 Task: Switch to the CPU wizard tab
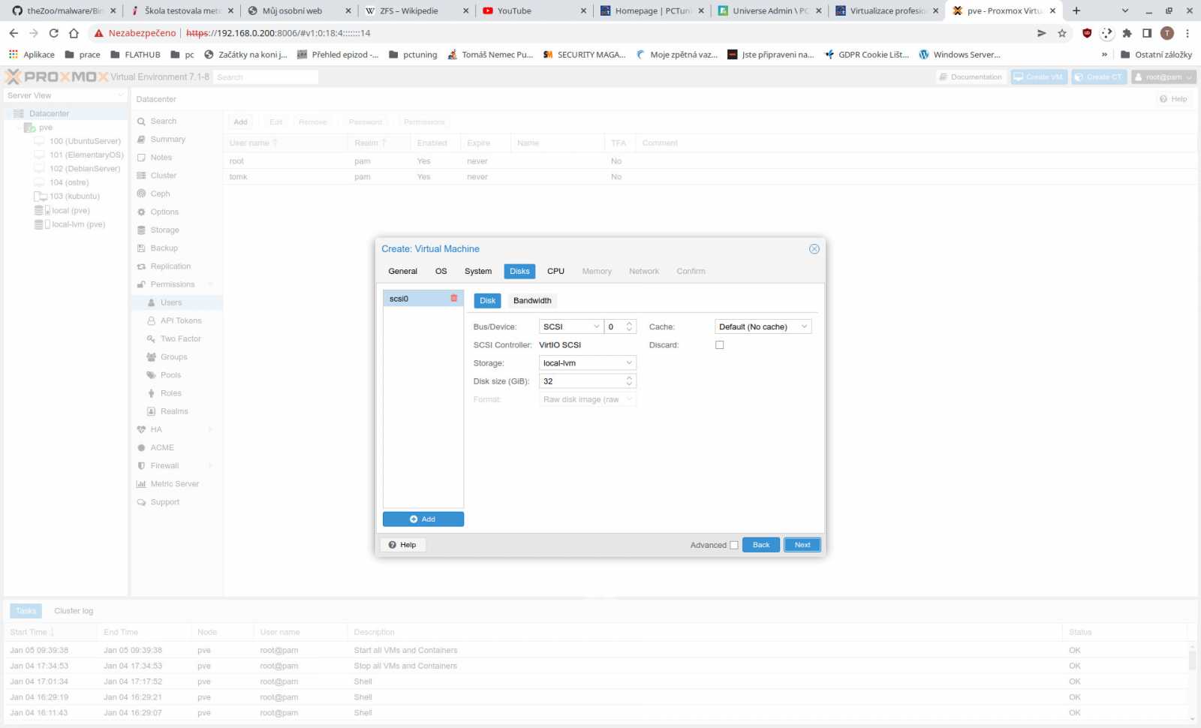pos(555,271)
